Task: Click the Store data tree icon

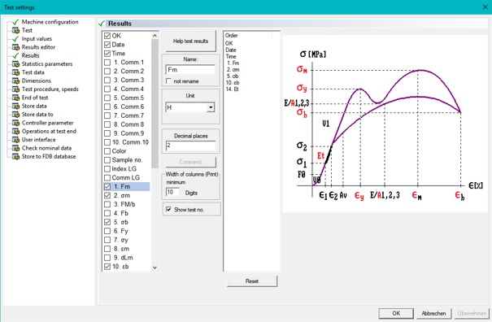Action: point(15,106)
